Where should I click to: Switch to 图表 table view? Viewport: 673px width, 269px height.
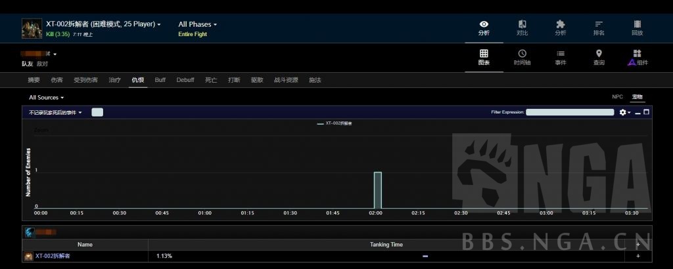point(484,58)
